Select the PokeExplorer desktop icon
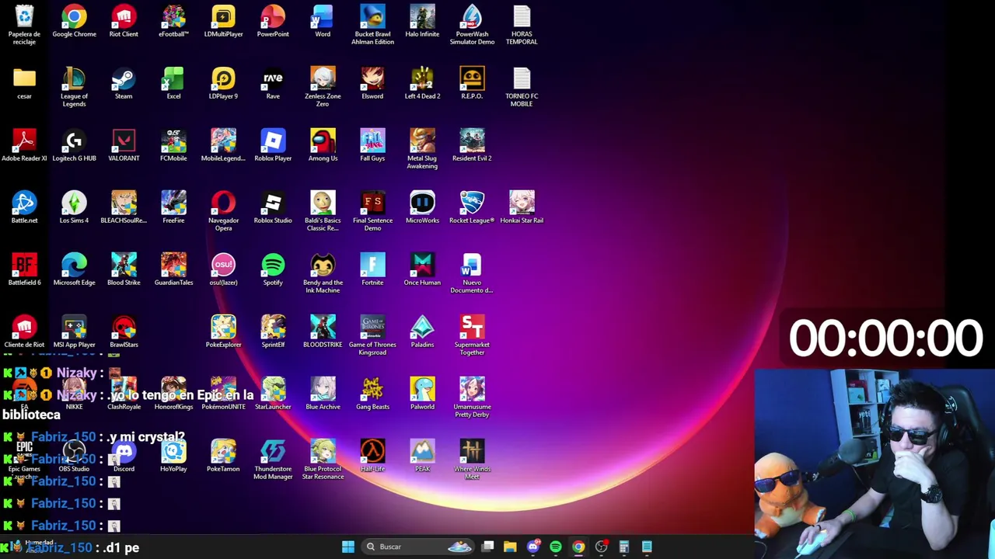The width and height of the screenshot is (995, 559). pos(223,332)
